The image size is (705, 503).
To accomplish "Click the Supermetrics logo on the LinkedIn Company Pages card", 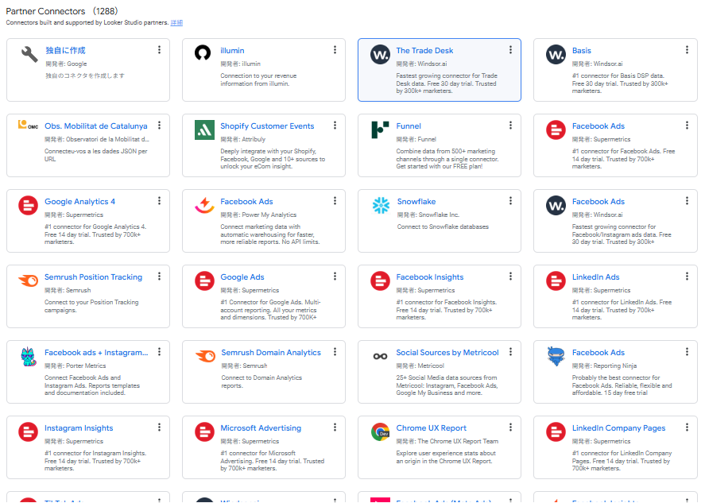I will [x=556, y=432].
